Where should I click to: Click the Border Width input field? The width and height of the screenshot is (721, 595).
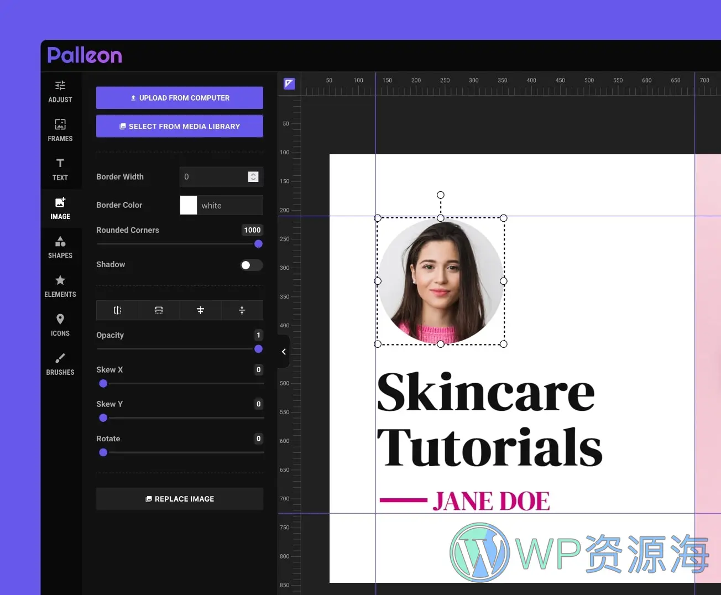216,176
